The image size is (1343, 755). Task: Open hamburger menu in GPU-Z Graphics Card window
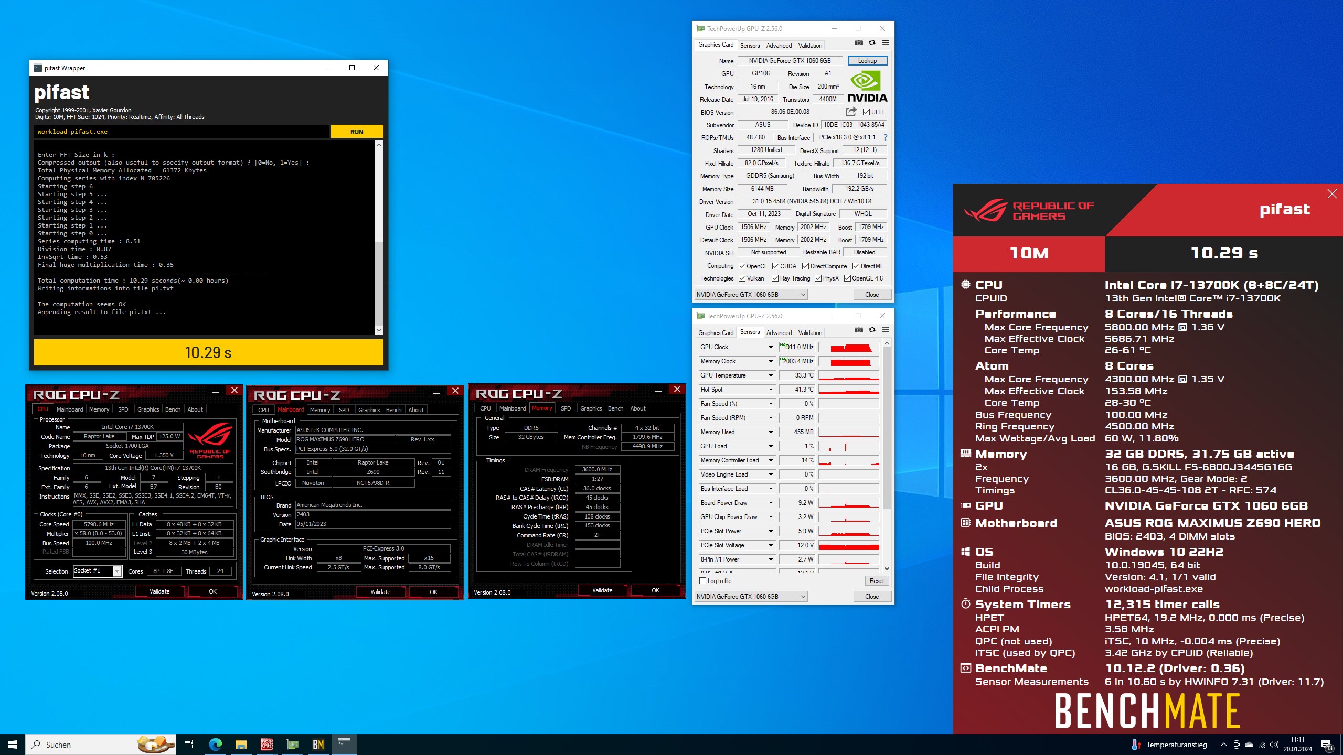(x=886, y=42)
